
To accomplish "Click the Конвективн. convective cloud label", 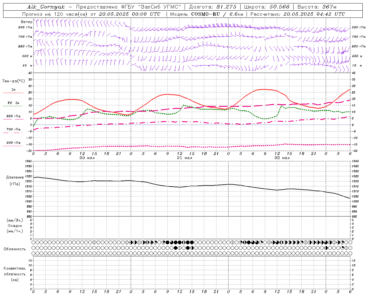I will [15, 268].
